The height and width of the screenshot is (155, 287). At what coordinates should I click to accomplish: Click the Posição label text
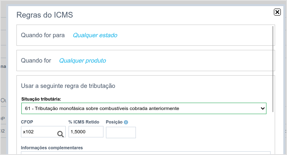pos(114,122)
